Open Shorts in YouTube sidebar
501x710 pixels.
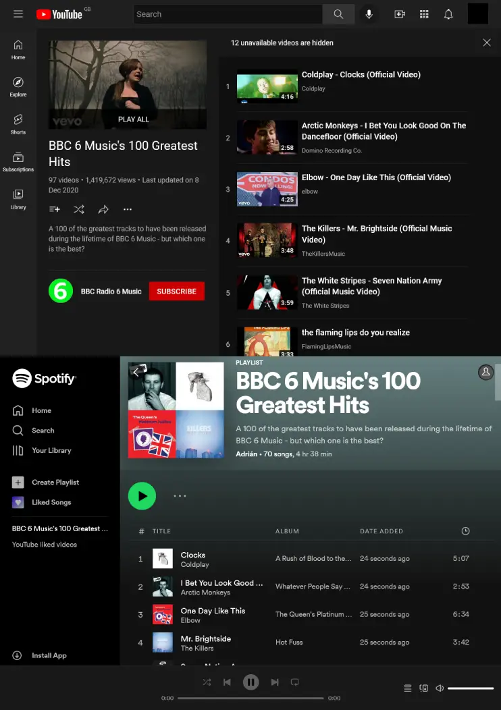18,125
